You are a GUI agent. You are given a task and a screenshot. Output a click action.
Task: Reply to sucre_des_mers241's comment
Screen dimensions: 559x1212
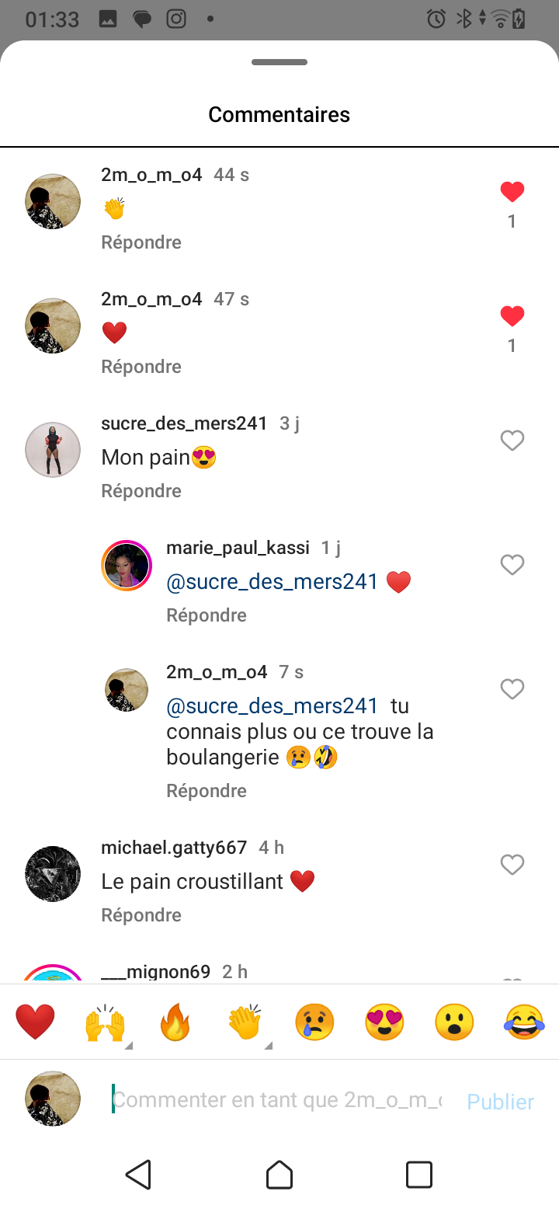pyautogui.click(x=141, y=491)
